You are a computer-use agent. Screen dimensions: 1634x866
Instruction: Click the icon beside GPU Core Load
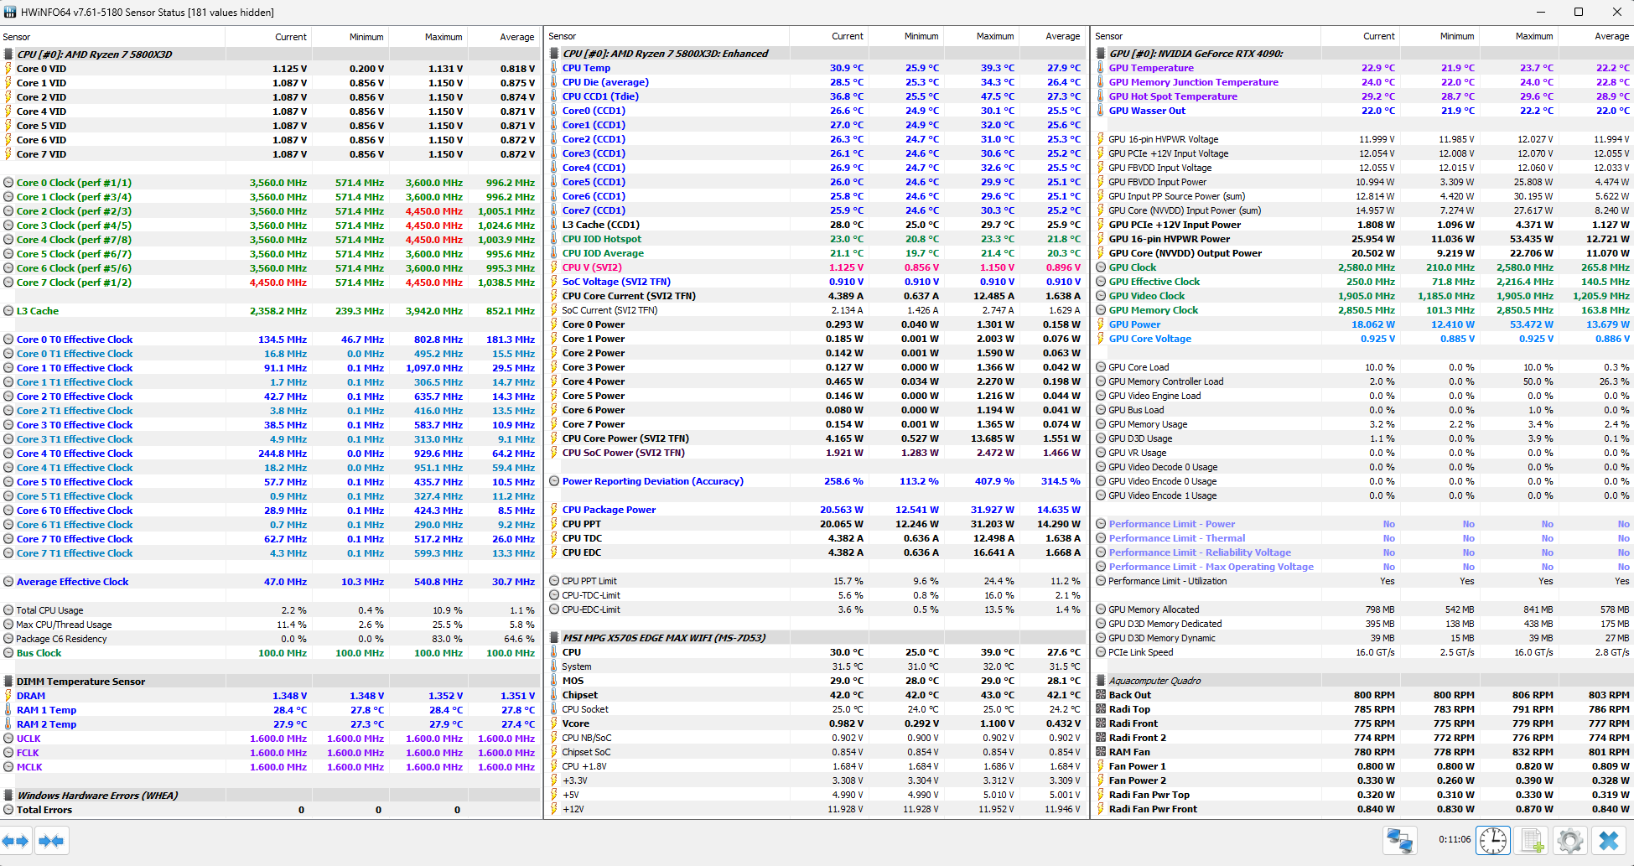click(x=1101, y=367)
